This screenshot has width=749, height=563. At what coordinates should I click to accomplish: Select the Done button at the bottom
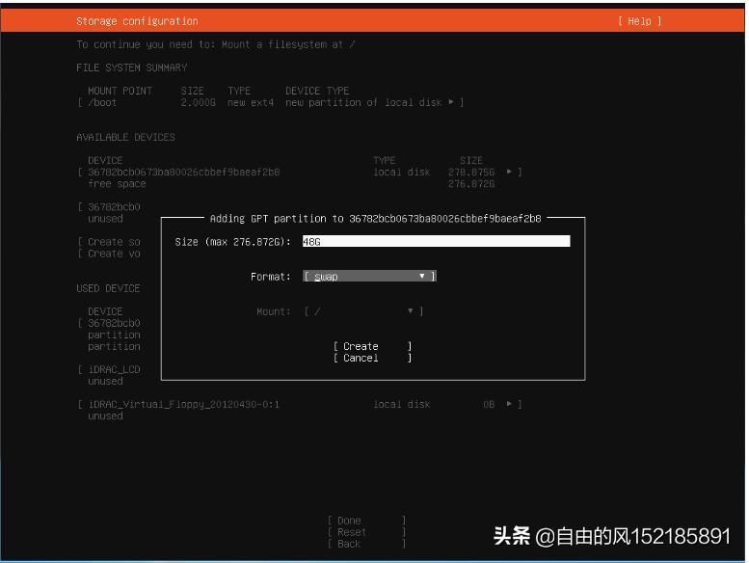pos(366,521)
